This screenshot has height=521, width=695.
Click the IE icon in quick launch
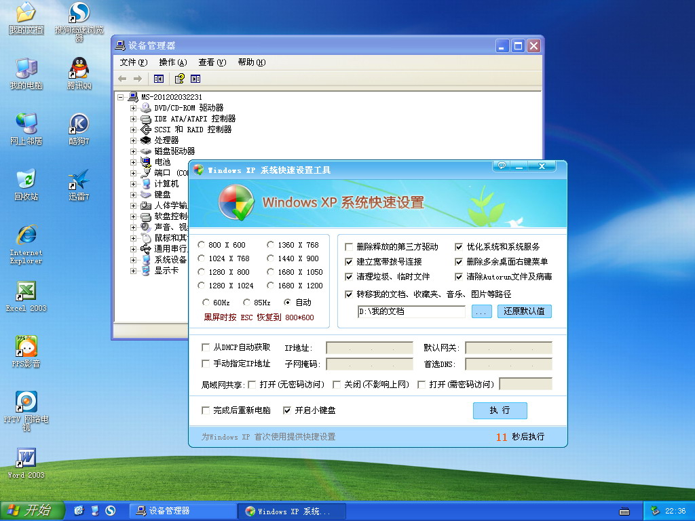pos(79,510)
